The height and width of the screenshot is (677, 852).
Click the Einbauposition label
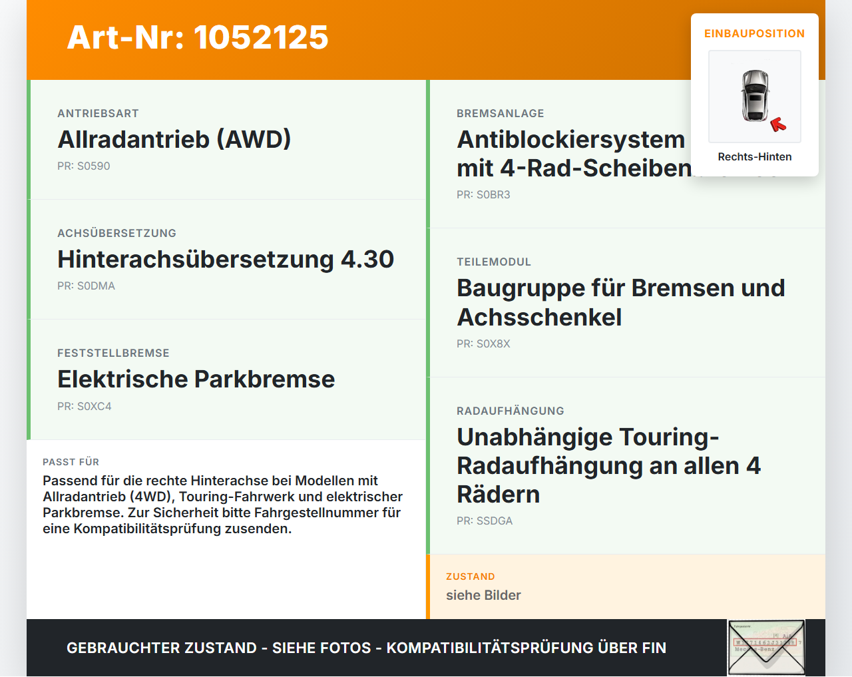[755, 33]
